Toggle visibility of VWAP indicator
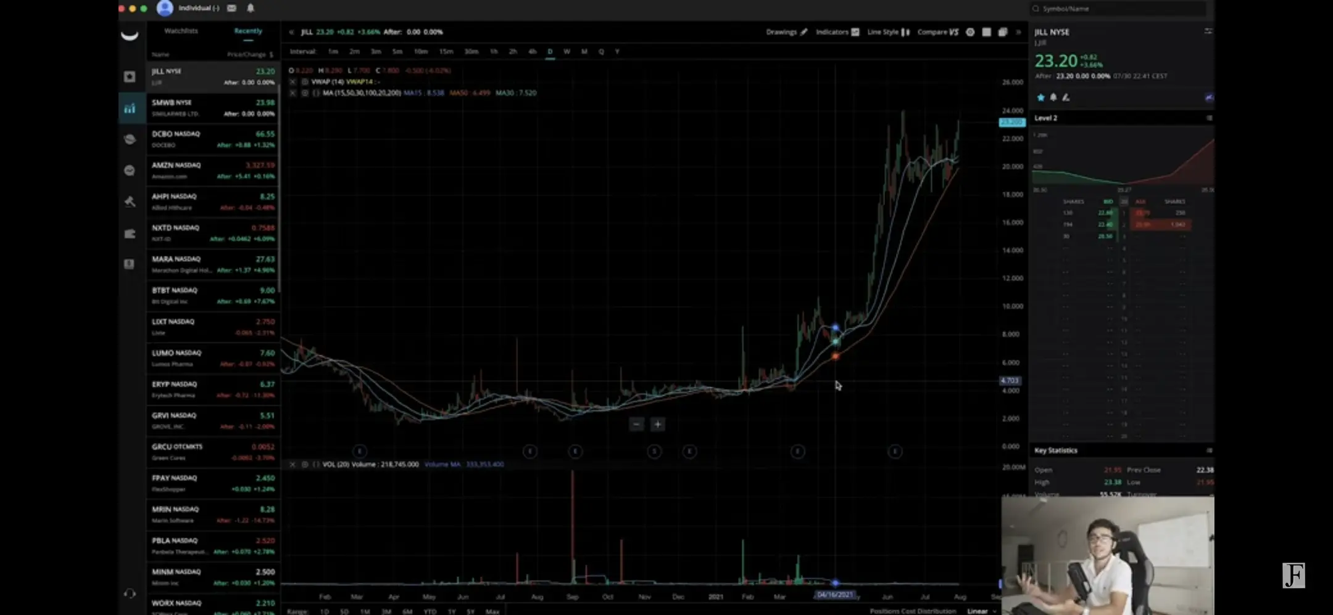The height and width of the screenshot is (615, 1333). click(x=305, y=81)
